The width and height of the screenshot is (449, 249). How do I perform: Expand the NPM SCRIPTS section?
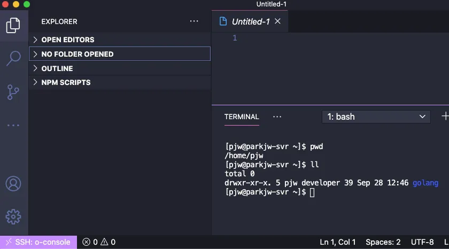coord(66,82)
